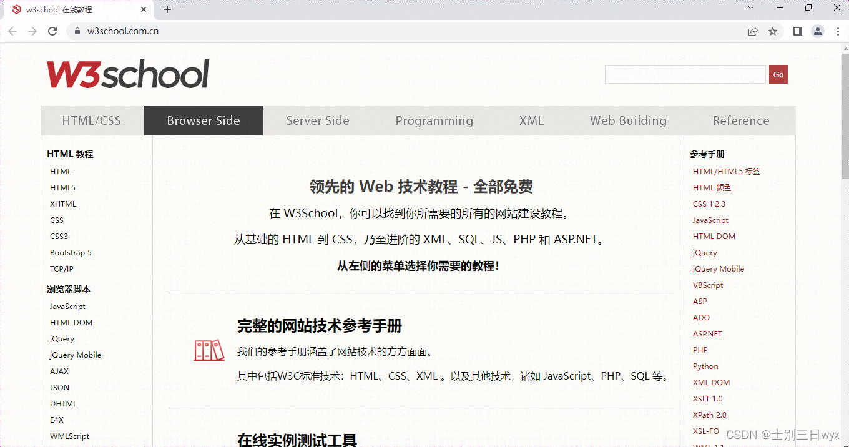Open HTML/HTML5 标签 reference link

pos(727,172)
